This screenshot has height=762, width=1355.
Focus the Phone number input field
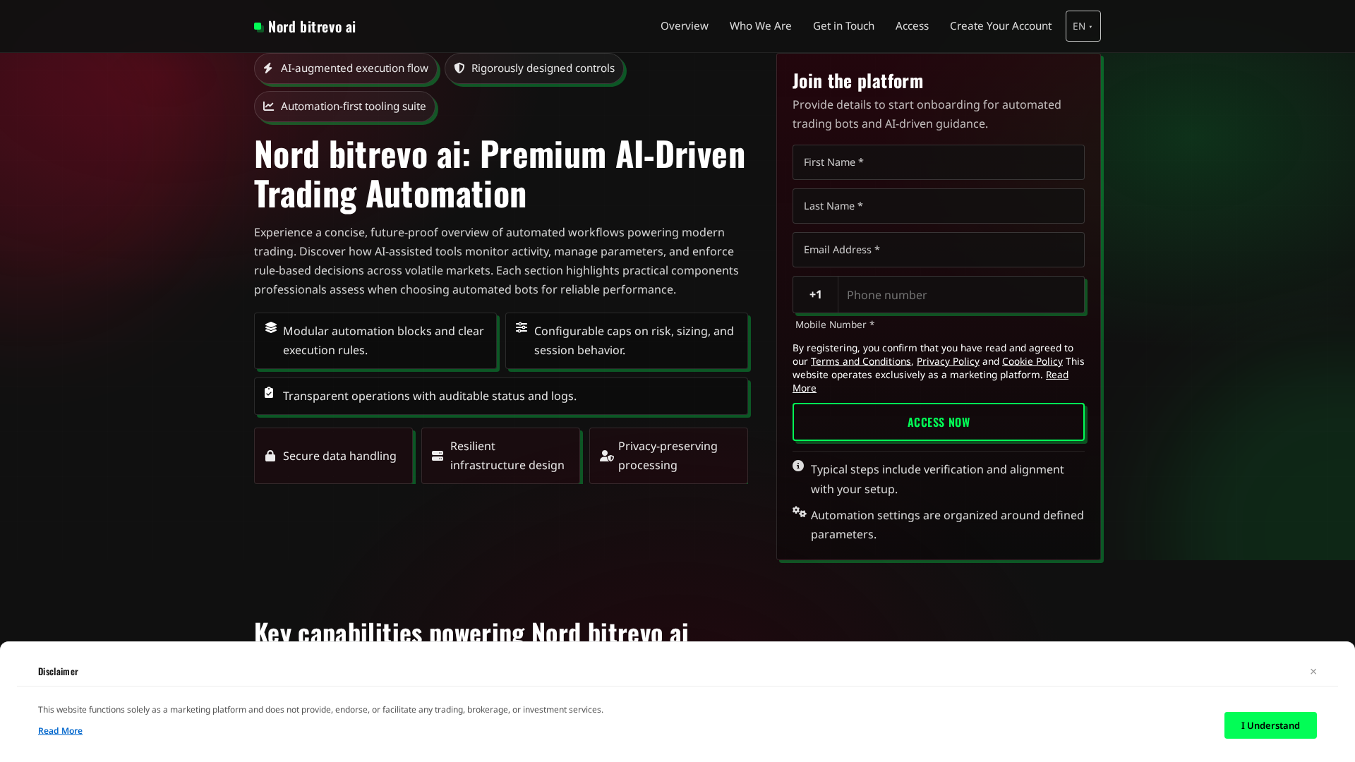(960, 295)
